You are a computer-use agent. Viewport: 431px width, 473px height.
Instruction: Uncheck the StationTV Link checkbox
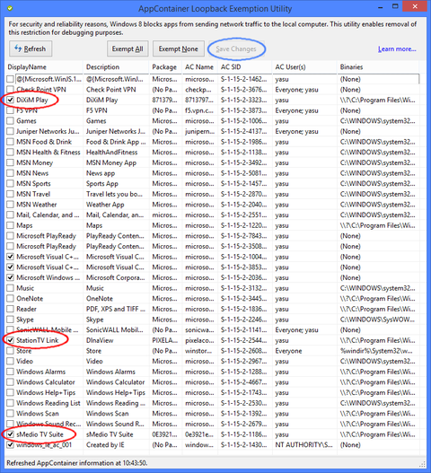[10, 340]
